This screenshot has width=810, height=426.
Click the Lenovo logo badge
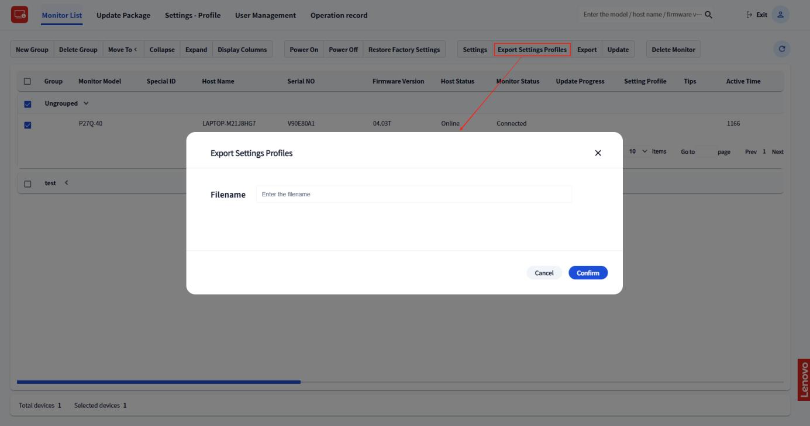[804, 379]
